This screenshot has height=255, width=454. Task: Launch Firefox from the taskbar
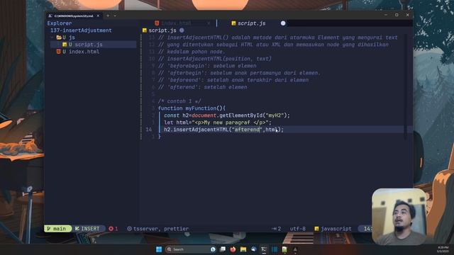[233, 249]
